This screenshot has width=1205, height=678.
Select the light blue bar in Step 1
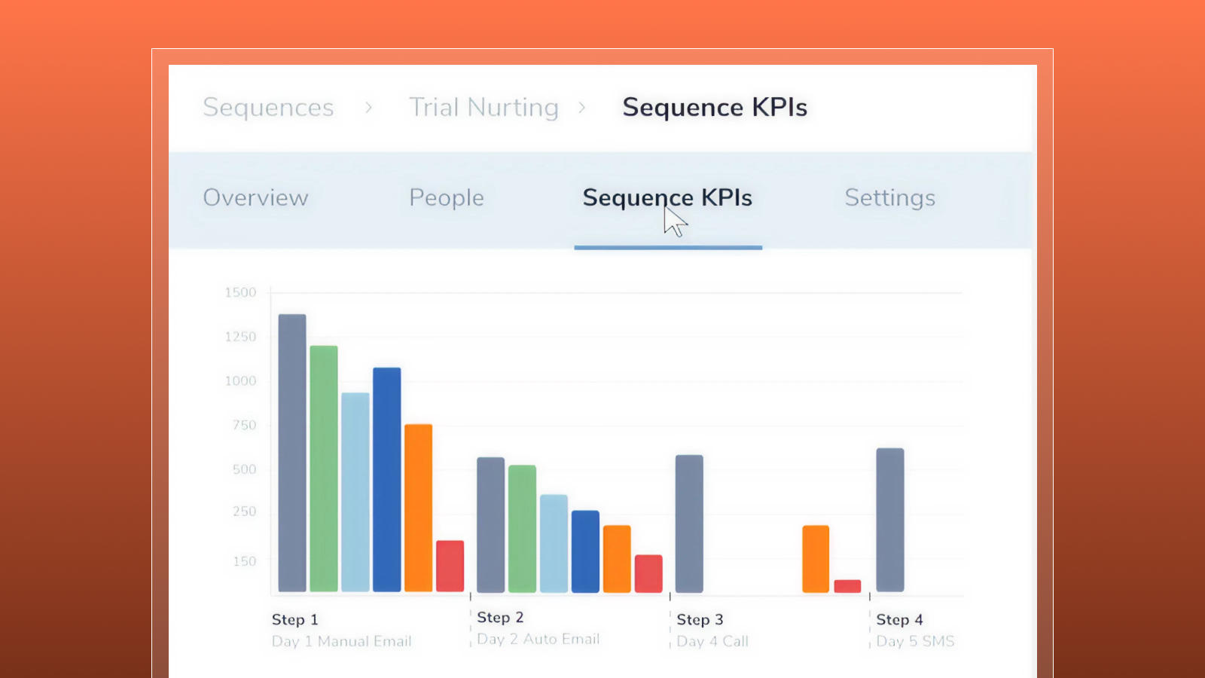[x=355, y=490]
